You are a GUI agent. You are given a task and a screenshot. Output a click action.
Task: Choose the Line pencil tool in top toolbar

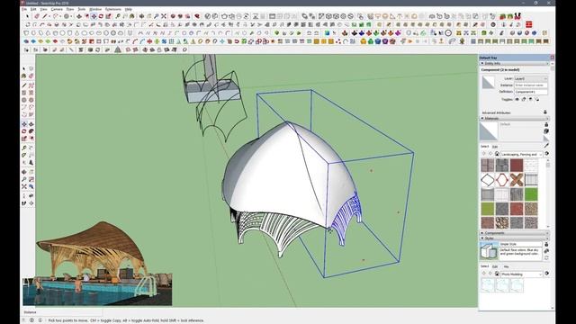(x=45, y=16)
